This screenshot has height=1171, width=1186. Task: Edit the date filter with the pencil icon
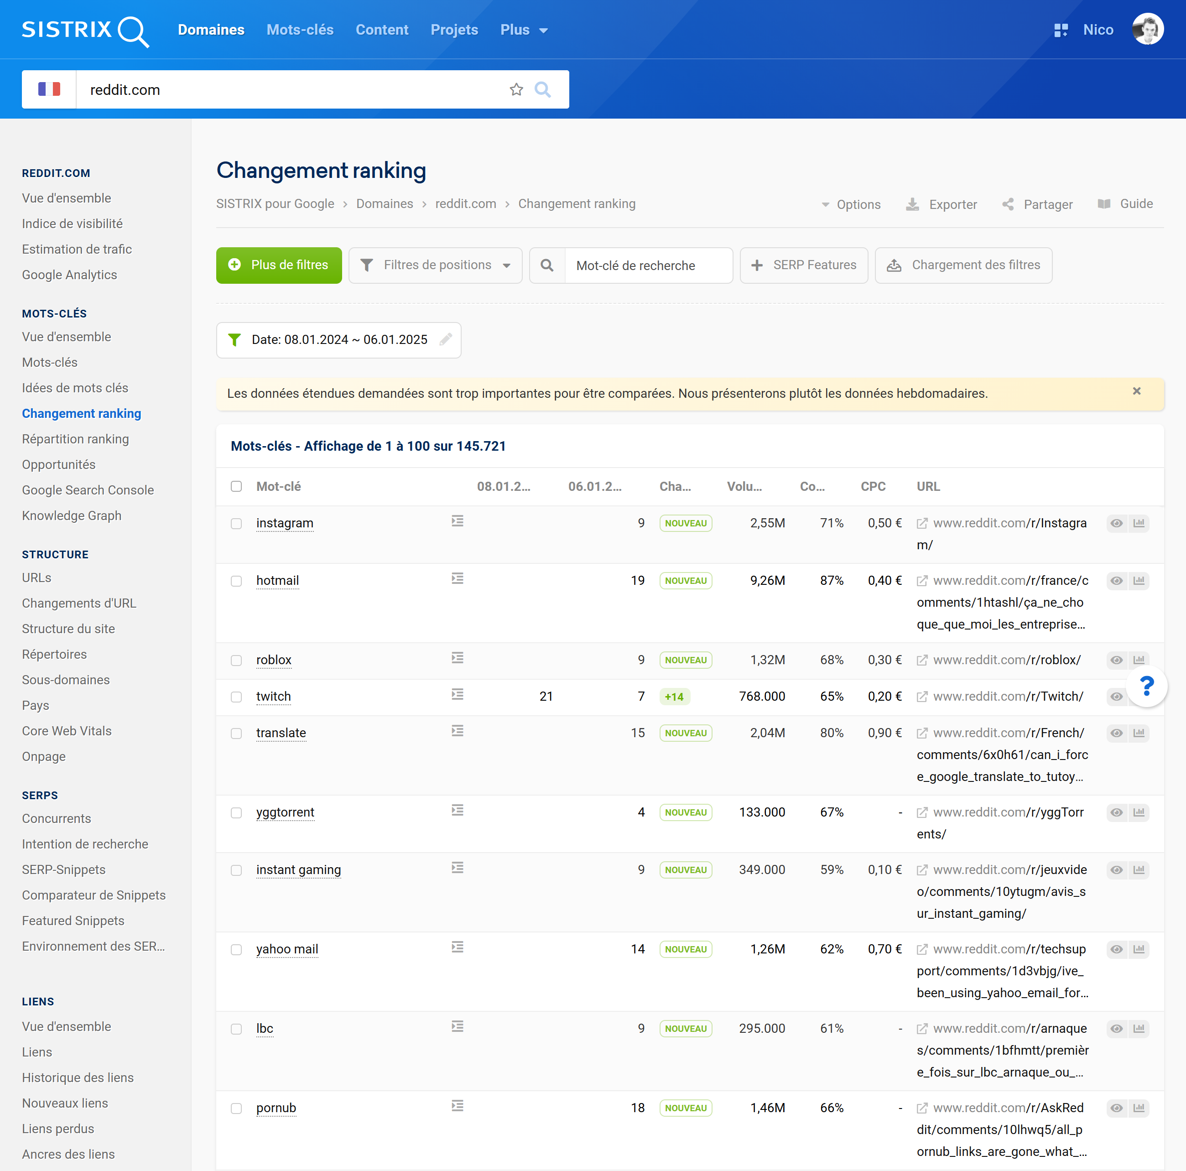pos(446,339)
